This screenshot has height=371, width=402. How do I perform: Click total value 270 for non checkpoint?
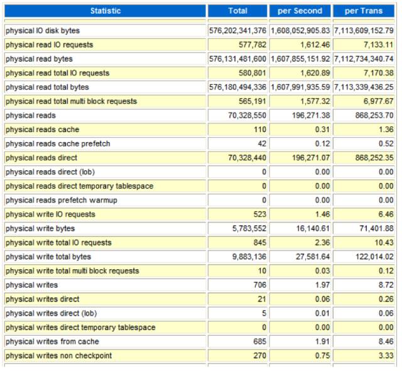pyautogui.click(x=260, y=356)
